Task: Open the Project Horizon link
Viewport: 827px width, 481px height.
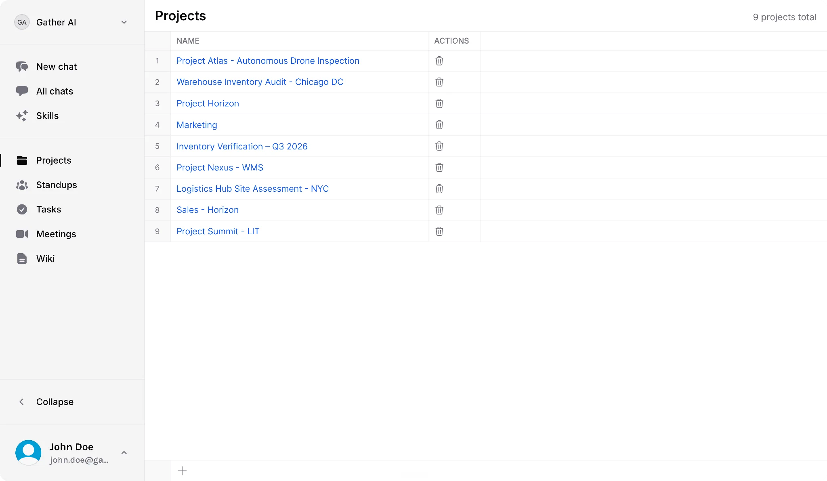Action: pyautogui.click(x=208, y=103)
